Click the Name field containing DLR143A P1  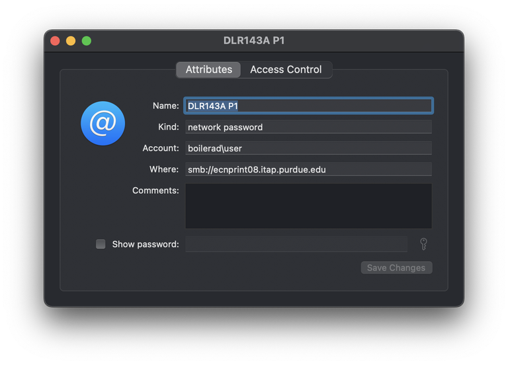(x=308, y=106)
